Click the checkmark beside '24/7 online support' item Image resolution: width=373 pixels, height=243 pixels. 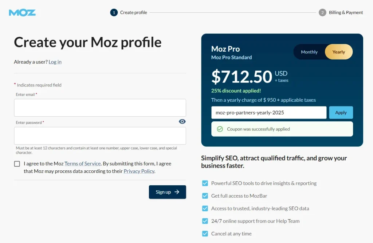click(205, 221)
